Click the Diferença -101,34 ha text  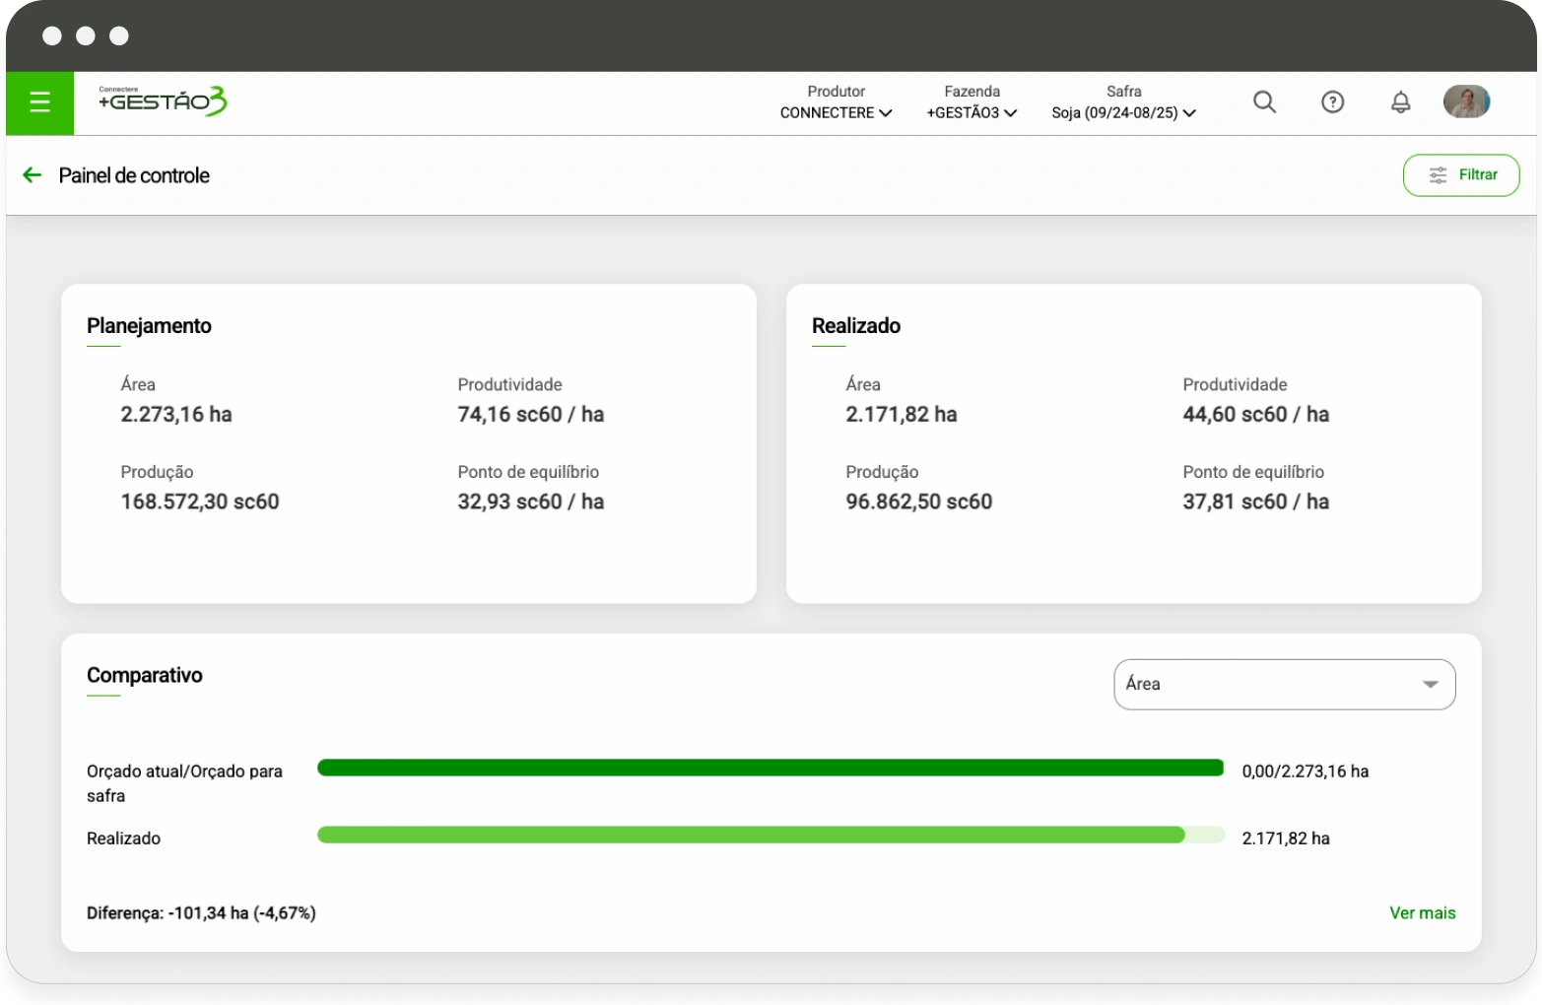[x=201, y=913]
